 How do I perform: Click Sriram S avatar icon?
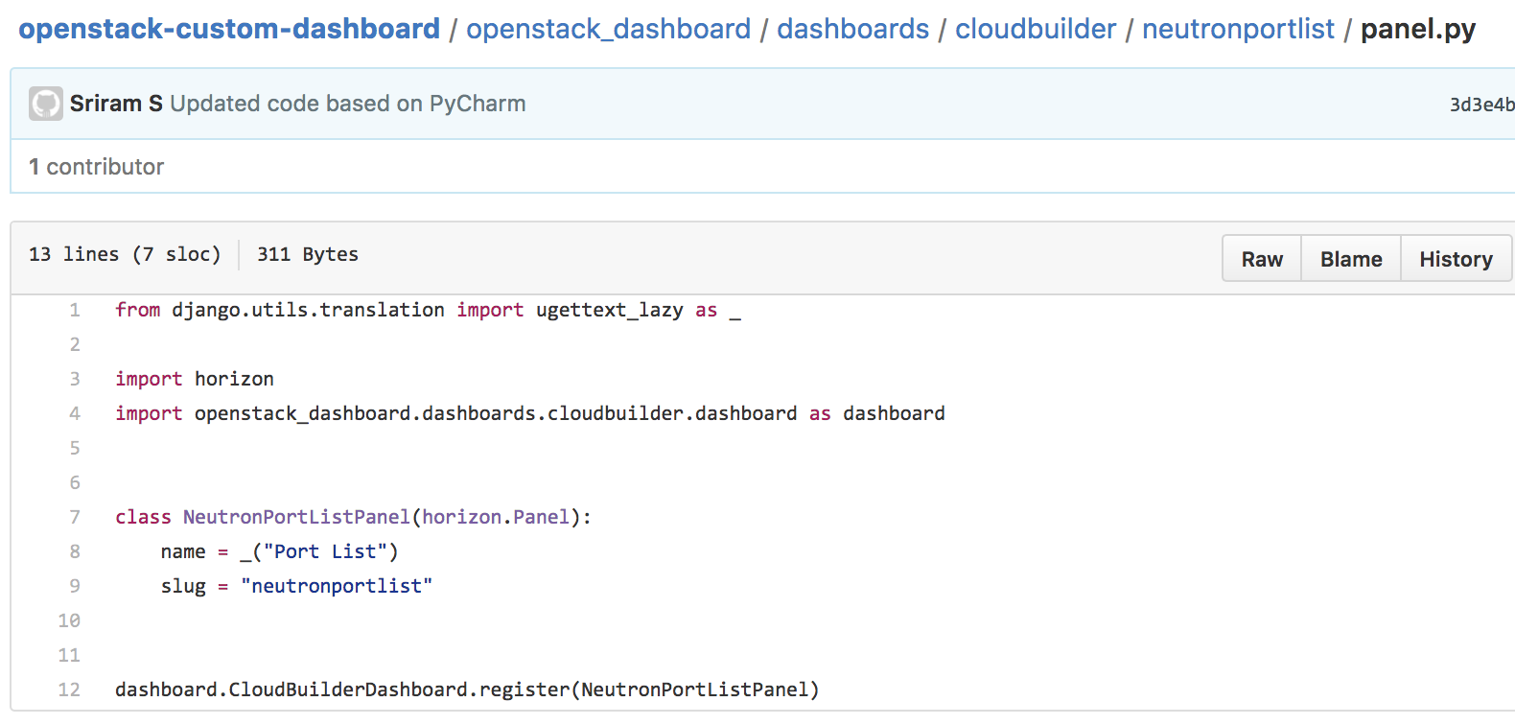pyautogui.click(x=46, y=104)
